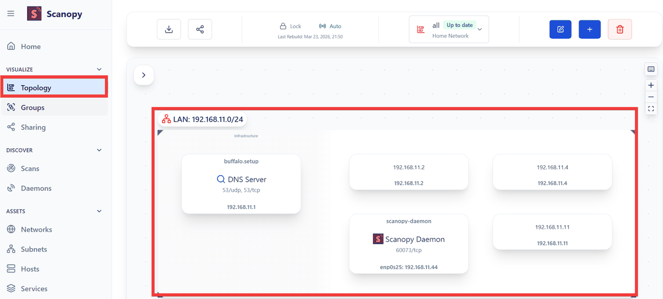The width and height of the screenshot is (663, 299).
Task: Click the blue edit topology button
Action: [x=560, y=29]
